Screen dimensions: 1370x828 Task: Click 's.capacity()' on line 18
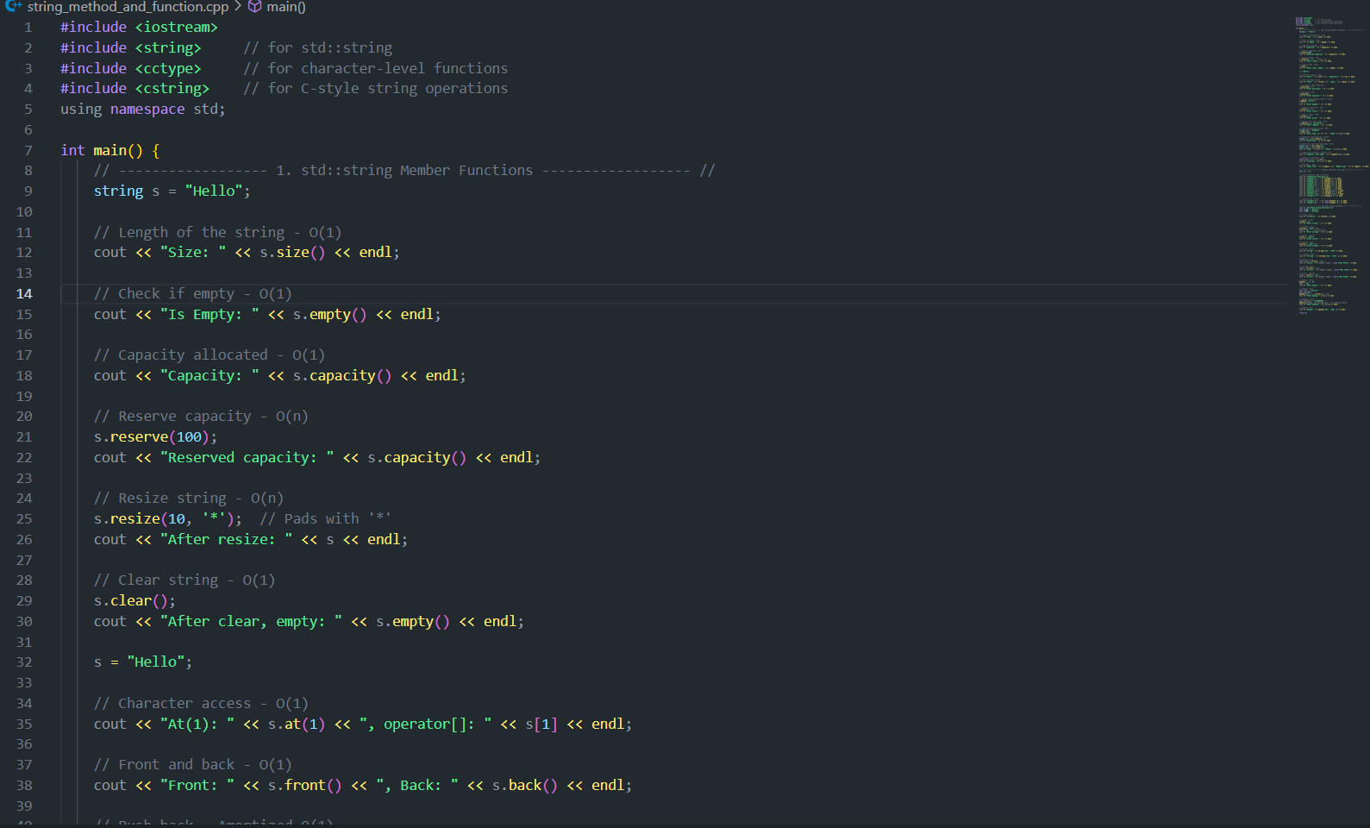342,376
